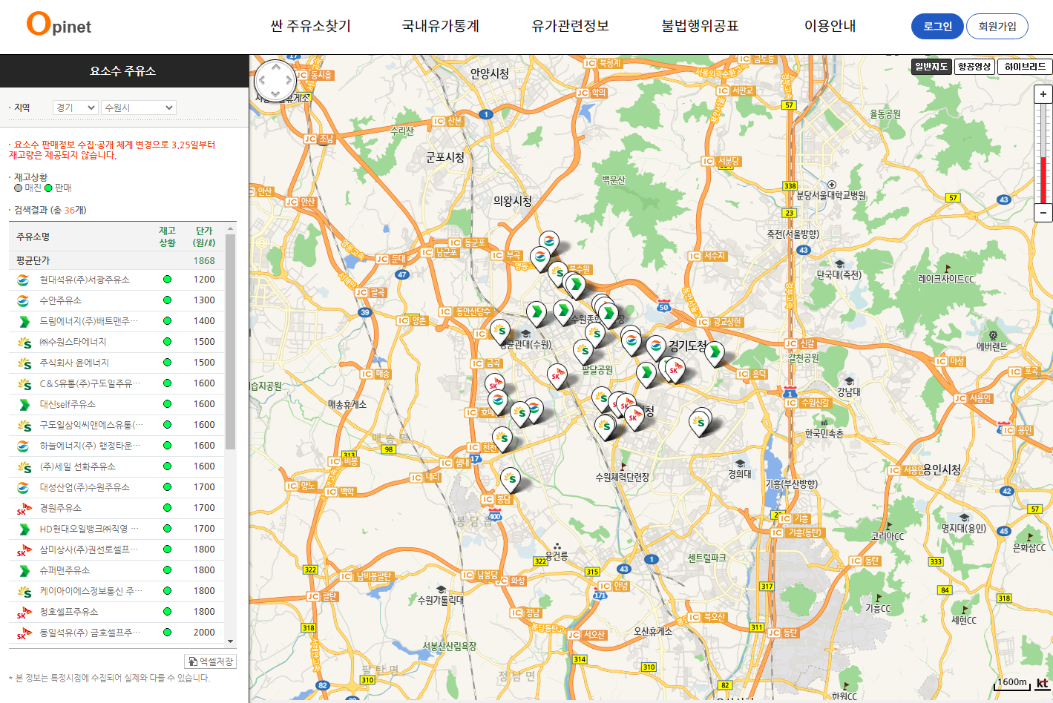Open 불법행위공표 menu
1053x703 pixels.
[x=700, y=26]
